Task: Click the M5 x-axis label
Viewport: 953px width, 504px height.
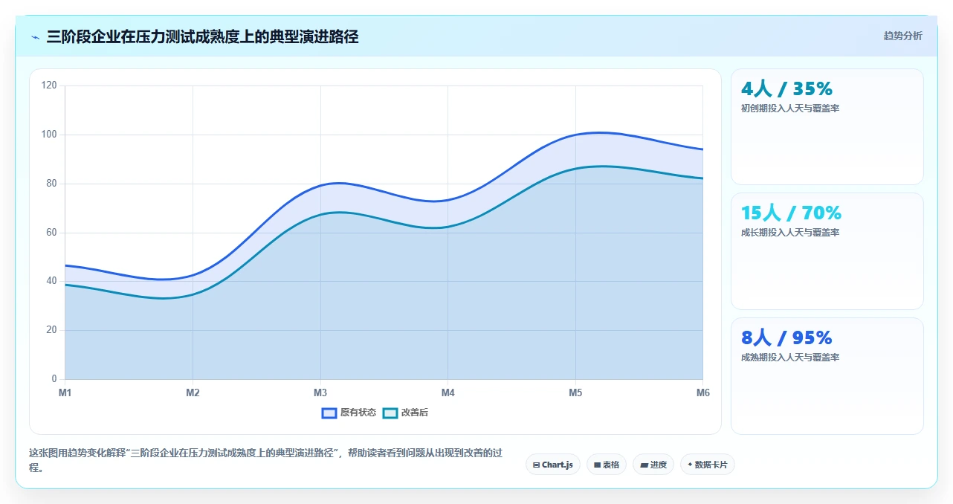Action: tap(575, 392)
